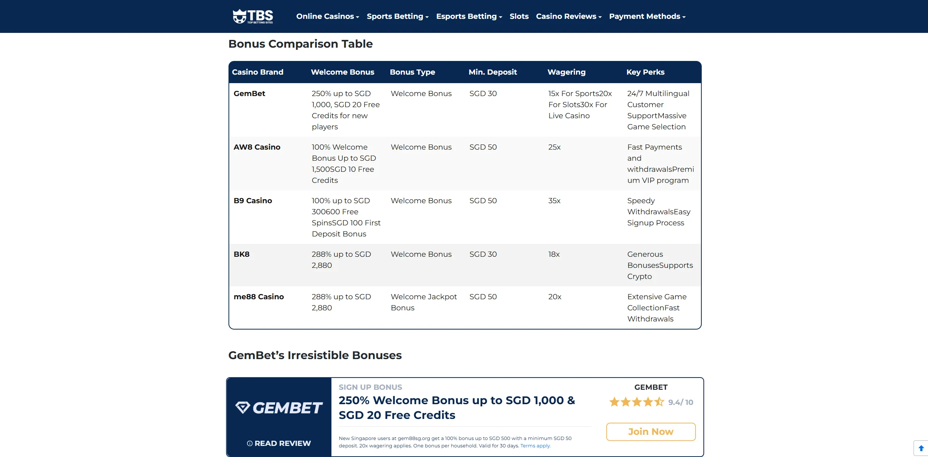Click GemBet's 15x For Sports wagering cell
Image resolution: width=928 pixels, height=457 pixels.
coord(580,105)
